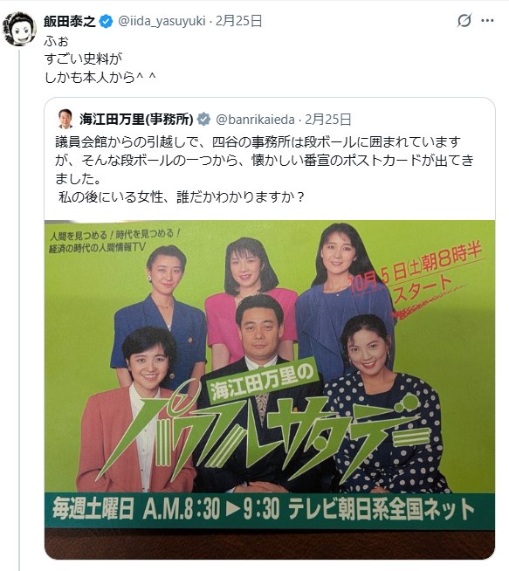The height and width of the screenshot is (571, 509).
Task: Open the postcard photo thumbnail
Action: [x=270, y=389]
